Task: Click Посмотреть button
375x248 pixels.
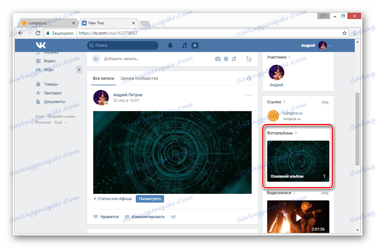Action: click(x=150, y=199)
